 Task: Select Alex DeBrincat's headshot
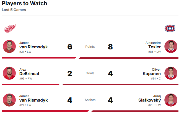(9, 73)
